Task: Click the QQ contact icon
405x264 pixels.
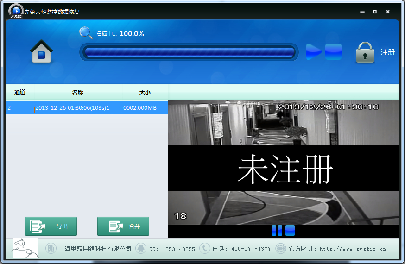Action: click(x=141, y=249)
